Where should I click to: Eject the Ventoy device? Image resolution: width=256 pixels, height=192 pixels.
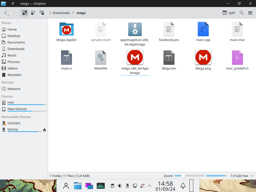pyautogui.click(x=44, y=130)
